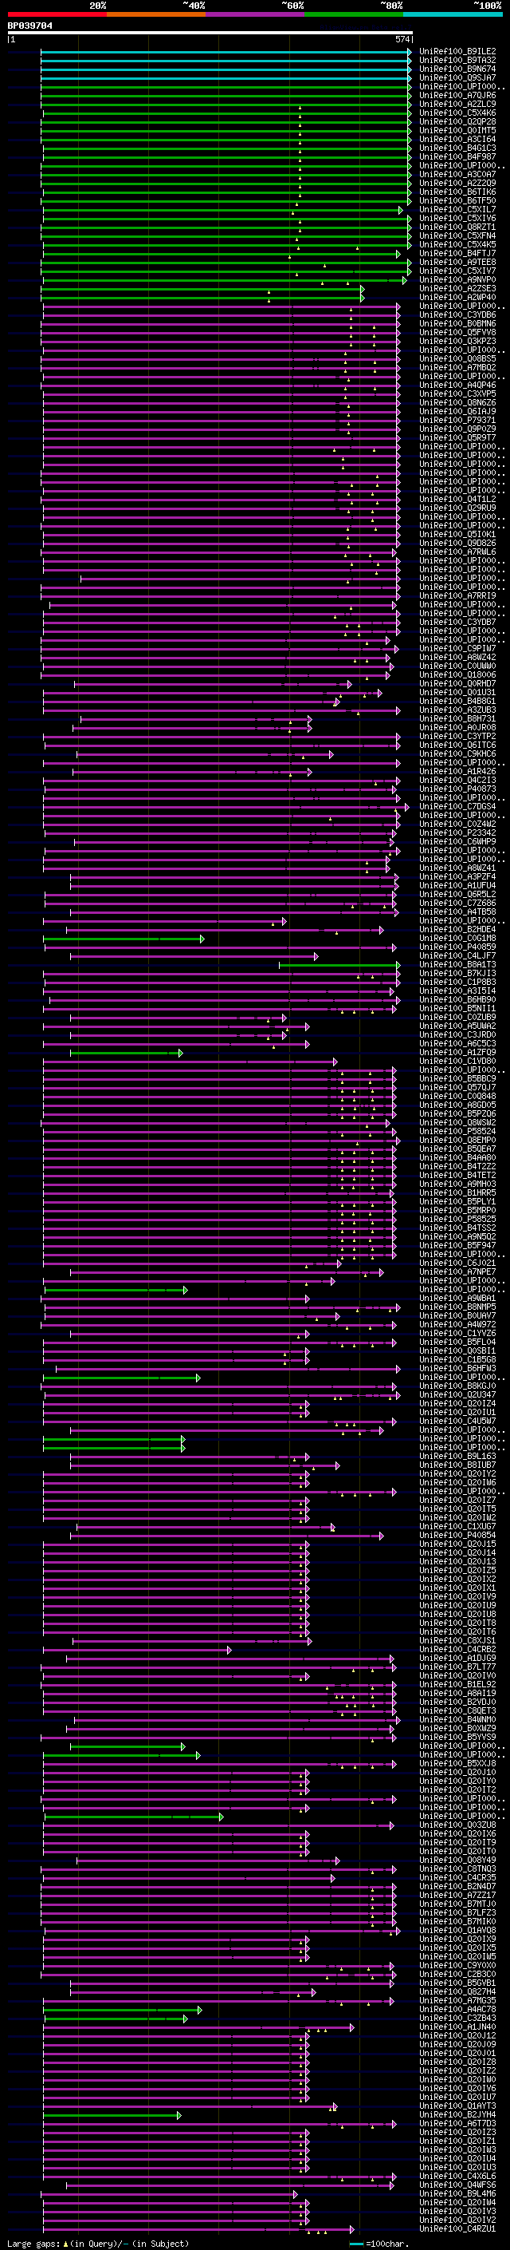Select hit label UniRef100_C5XIL7

point(457,210)
